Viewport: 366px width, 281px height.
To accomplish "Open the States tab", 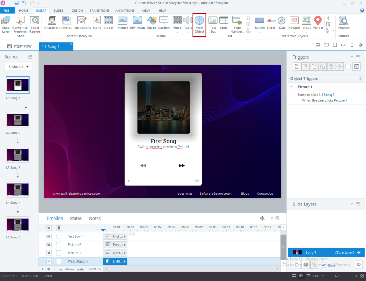I will pyautogui.click(x=76, y=218).
